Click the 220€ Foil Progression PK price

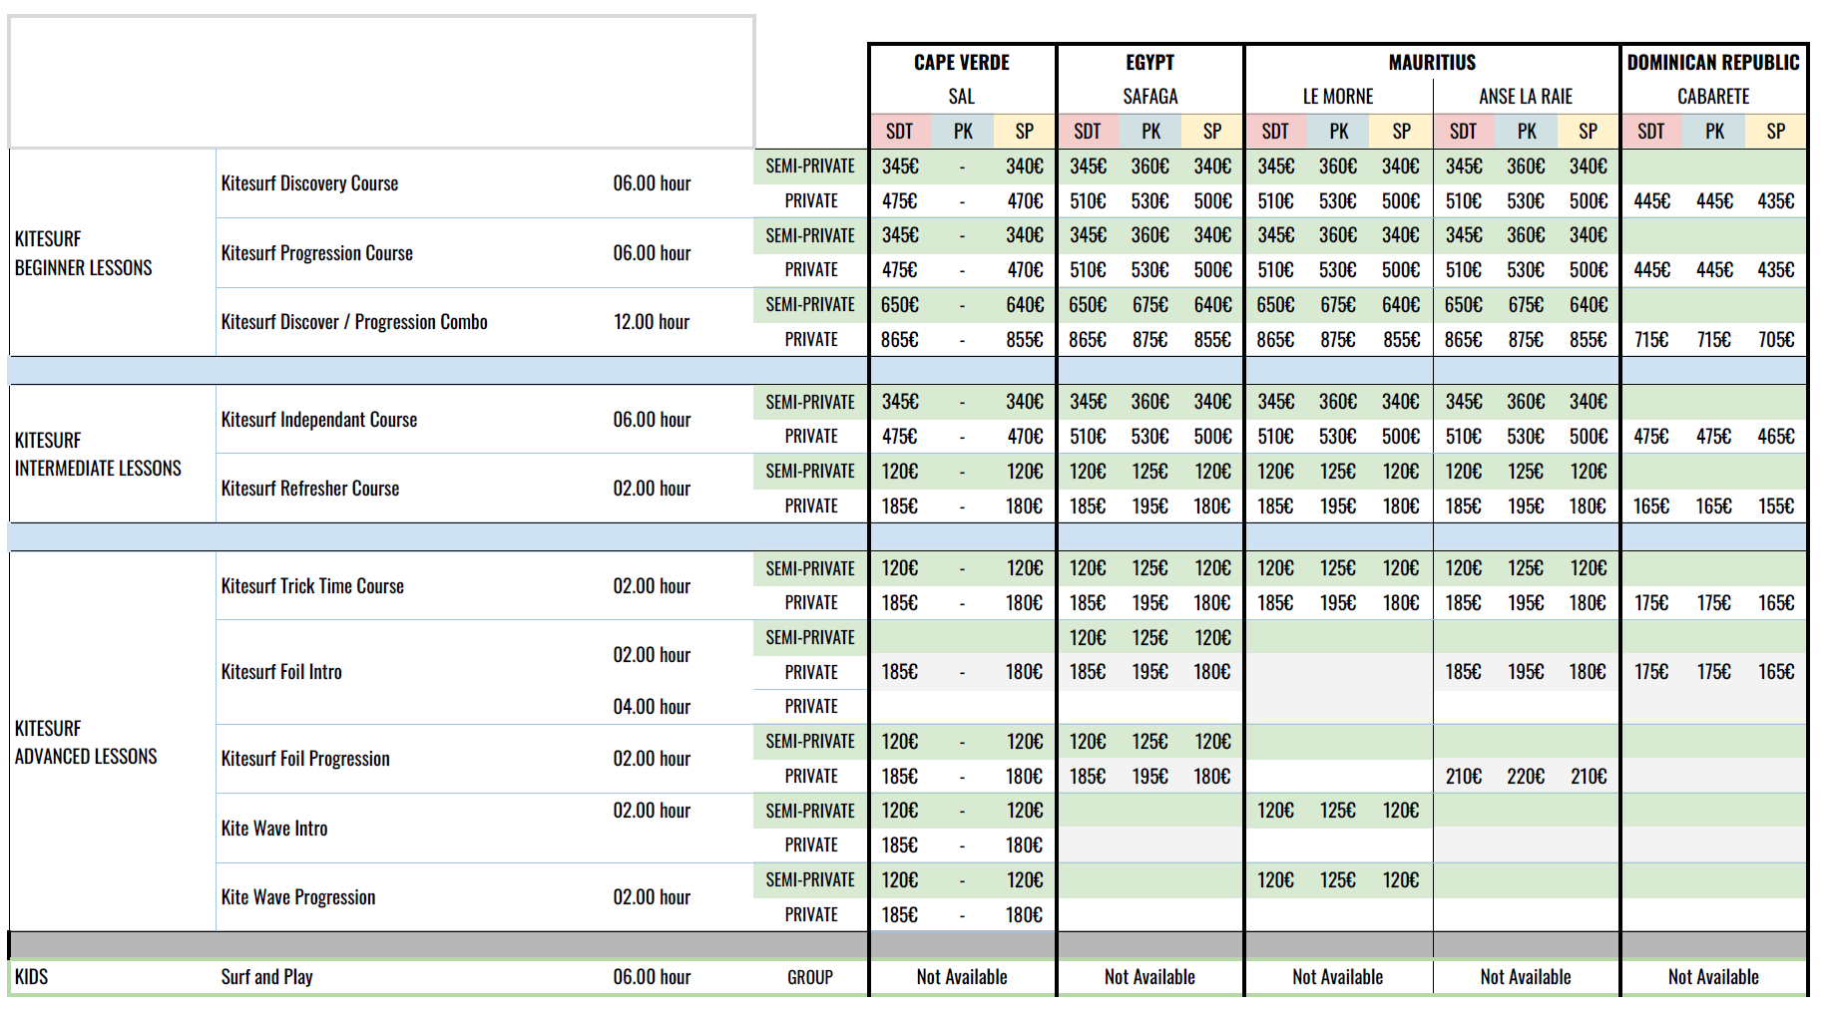1526,777
